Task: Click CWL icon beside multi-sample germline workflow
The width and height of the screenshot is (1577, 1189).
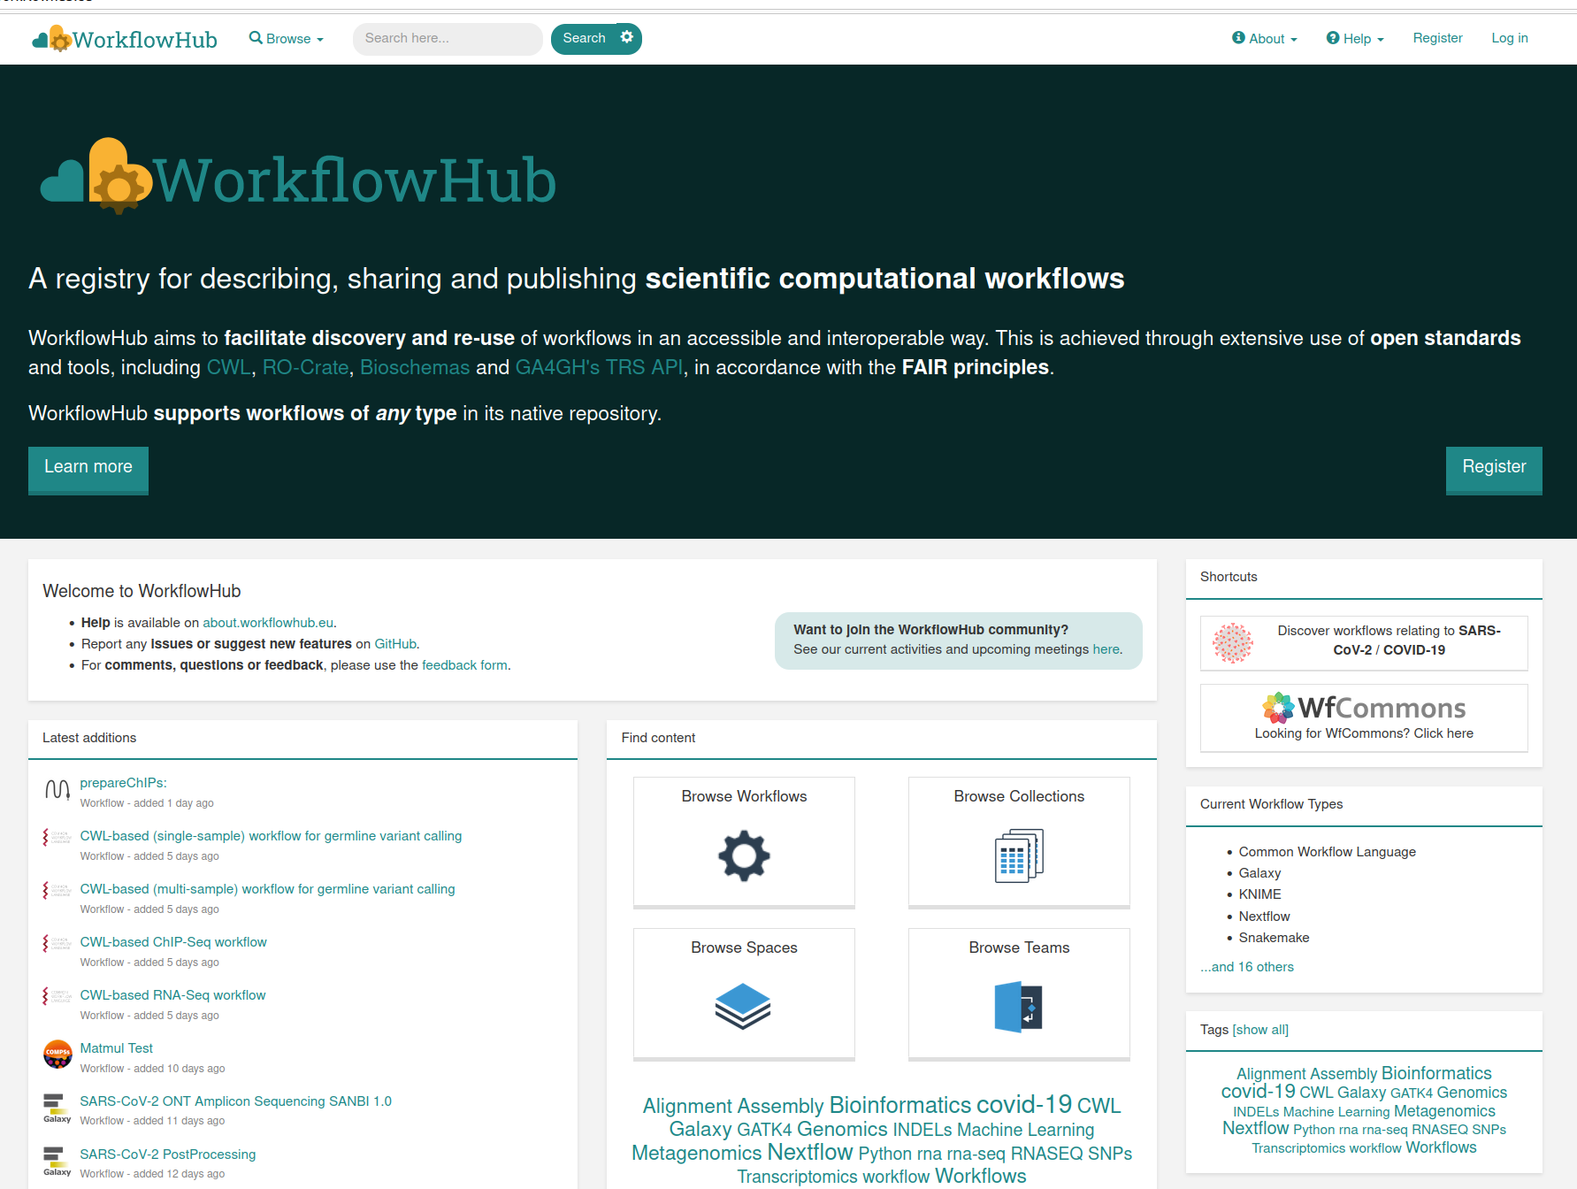Action: coord(57,891)
